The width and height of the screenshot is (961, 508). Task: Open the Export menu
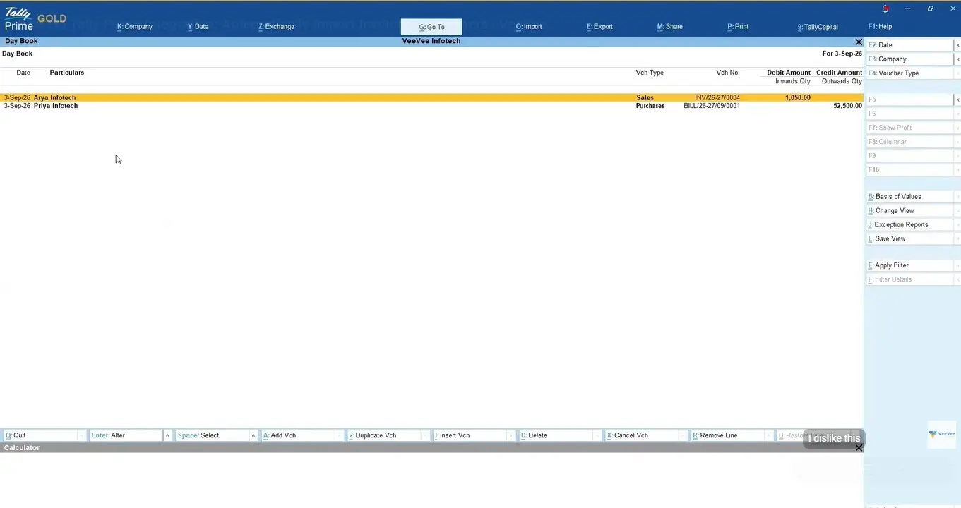(599, 27)
